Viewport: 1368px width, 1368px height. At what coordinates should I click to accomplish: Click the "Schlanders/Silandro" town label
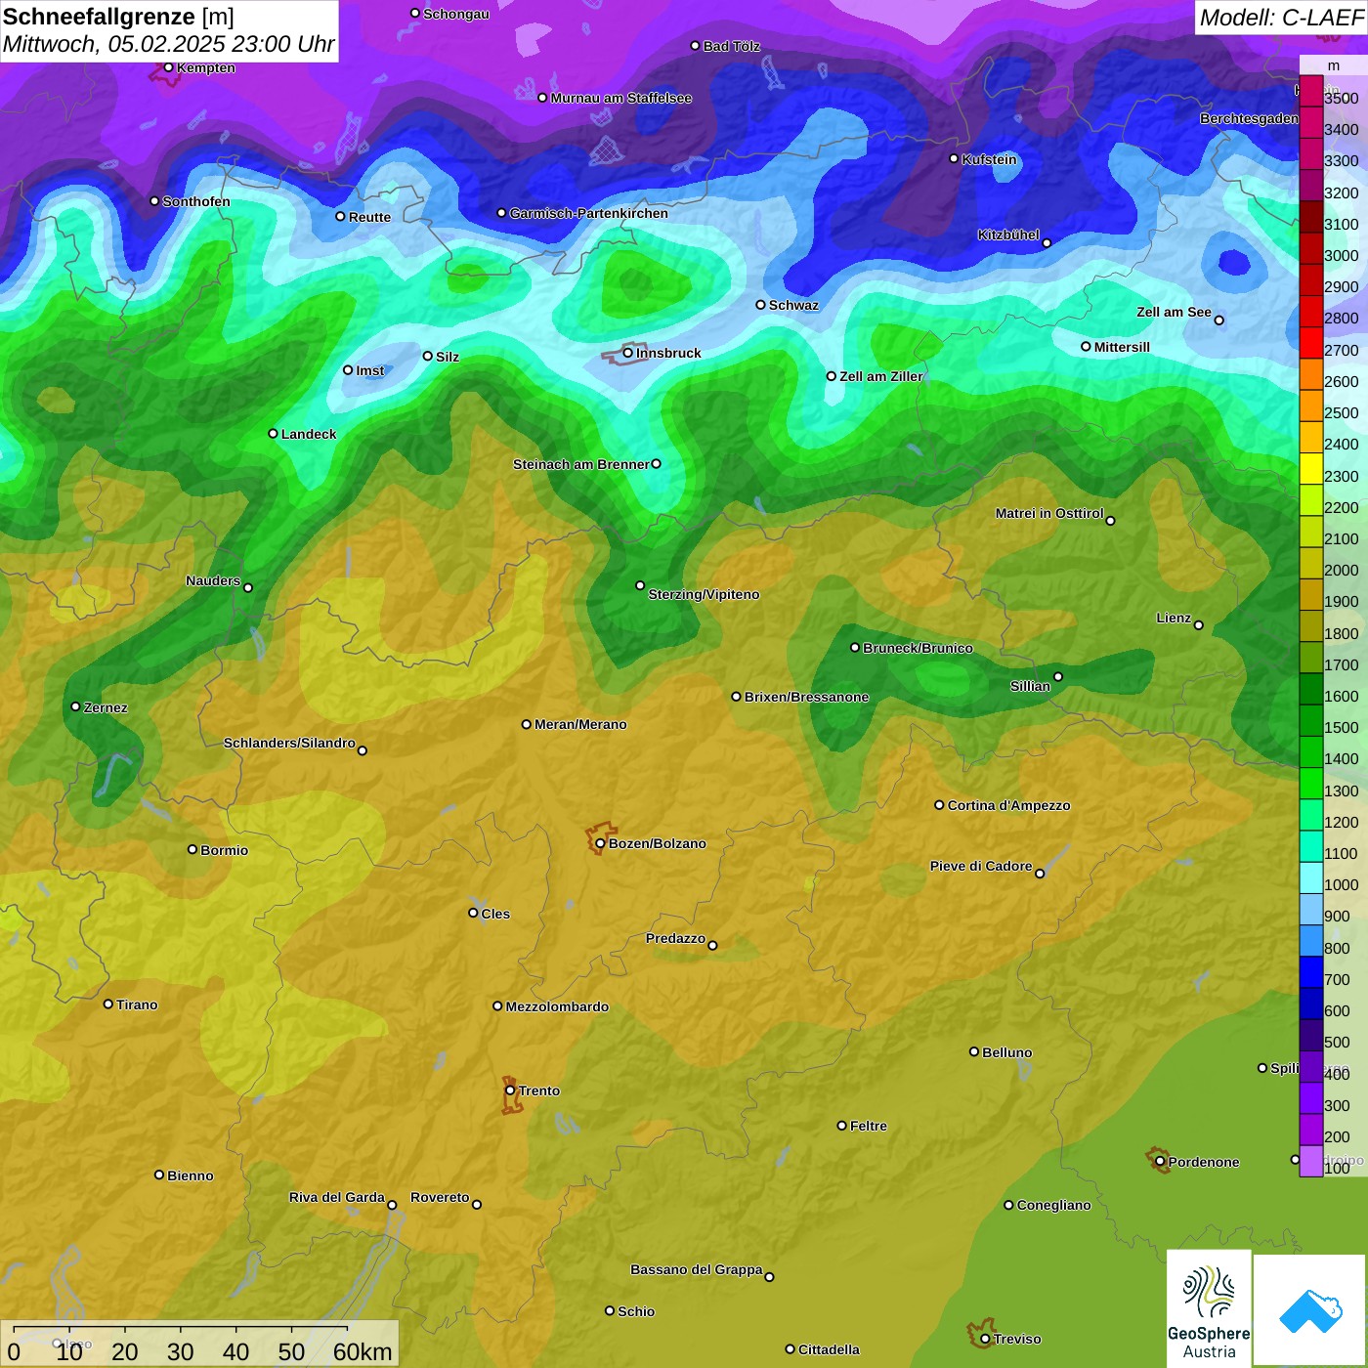pos(289,743)
